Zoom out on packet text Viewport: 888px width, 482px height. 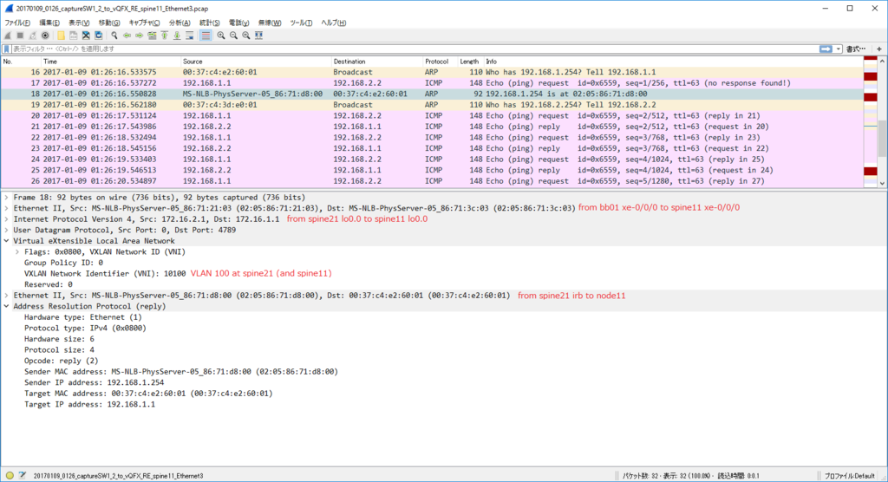pyautogui.click(x=233, y=36)
